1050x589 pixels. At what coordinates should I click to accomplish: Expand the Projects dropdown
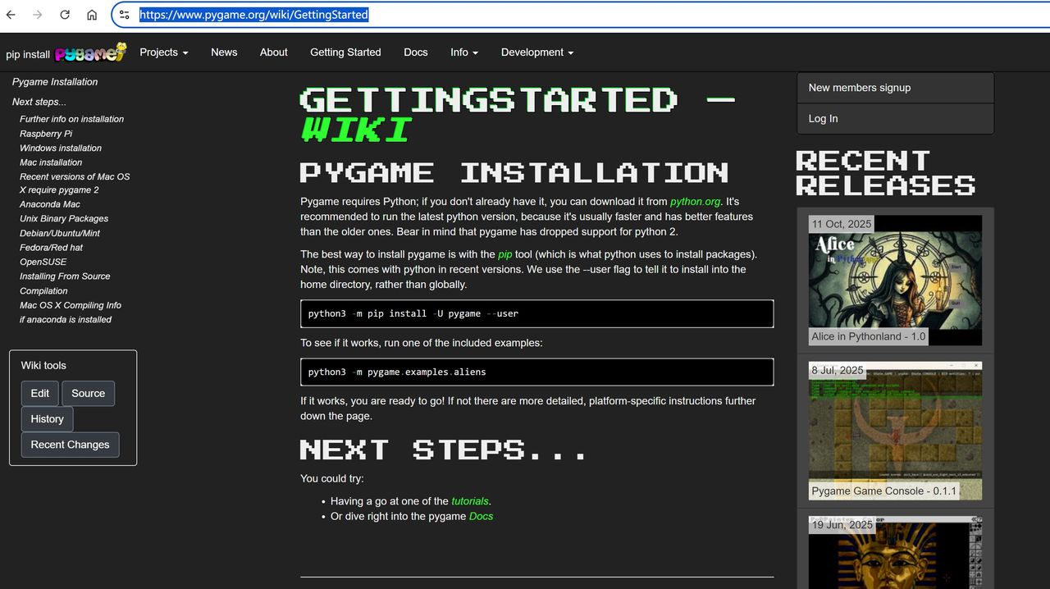tap(163, 53)
